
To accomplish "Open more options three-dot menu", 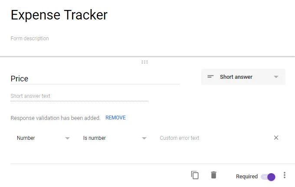I will coord(285,175).
